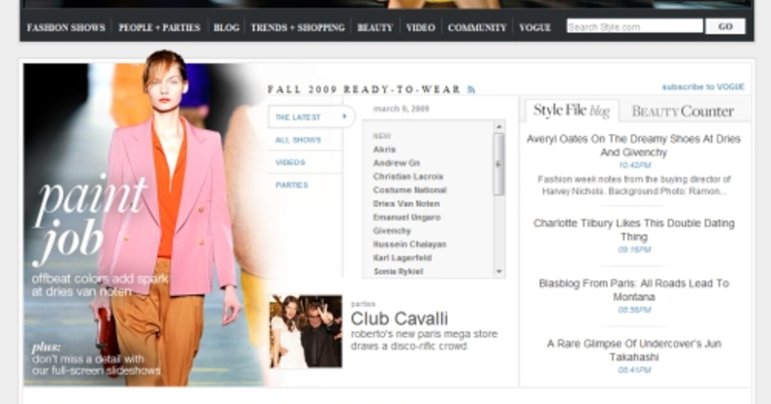Click the arrow next to The Latest
The height and width of the screenshot is (404, 771).
(345, 117)
